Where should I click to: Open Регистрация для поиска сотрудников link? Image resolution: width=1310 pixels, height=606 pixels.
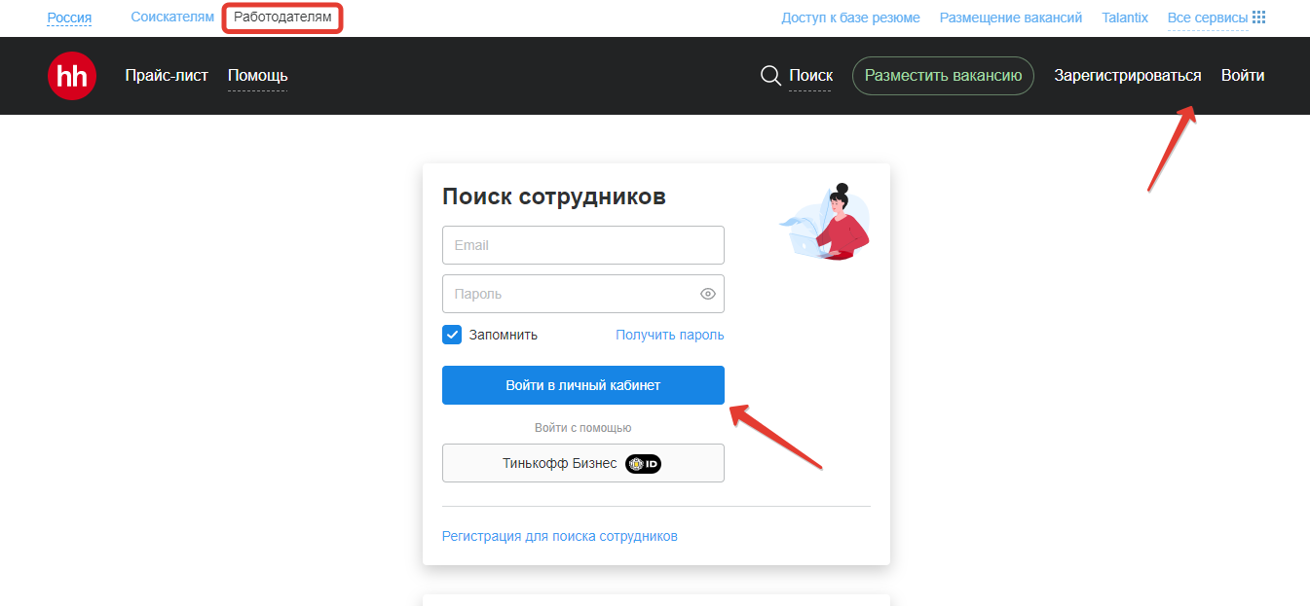[x=559, y=536]
